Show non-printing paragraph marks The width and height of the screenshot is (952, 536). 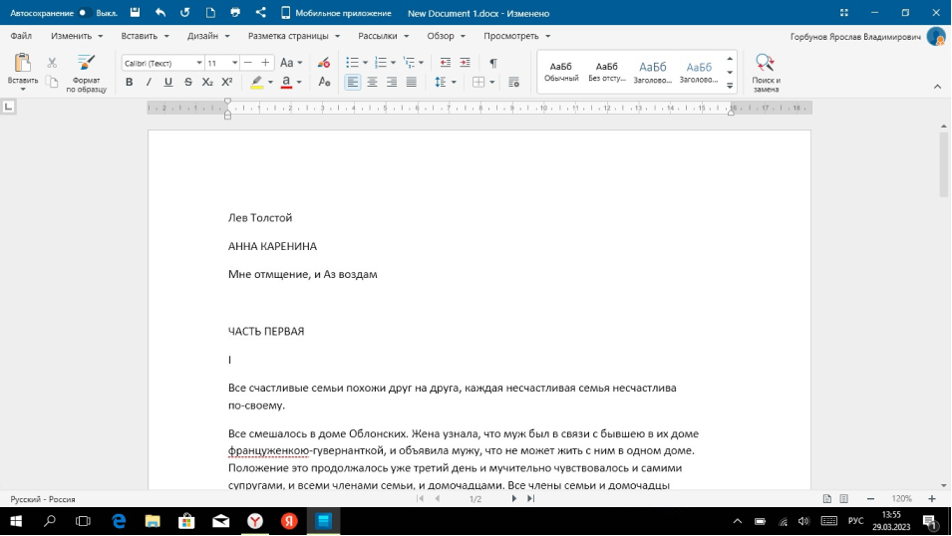coord(493,63)
